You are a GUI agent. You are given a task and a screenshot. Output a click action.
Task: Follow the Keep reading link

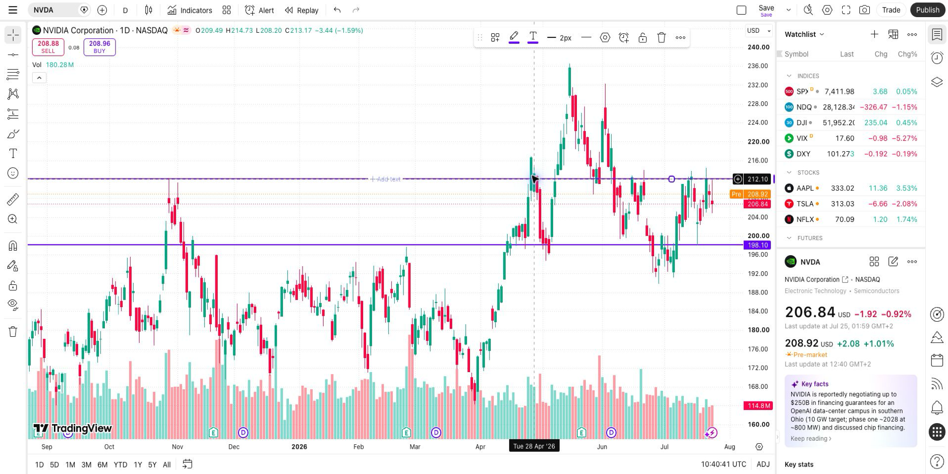click(x=811, y=439)
